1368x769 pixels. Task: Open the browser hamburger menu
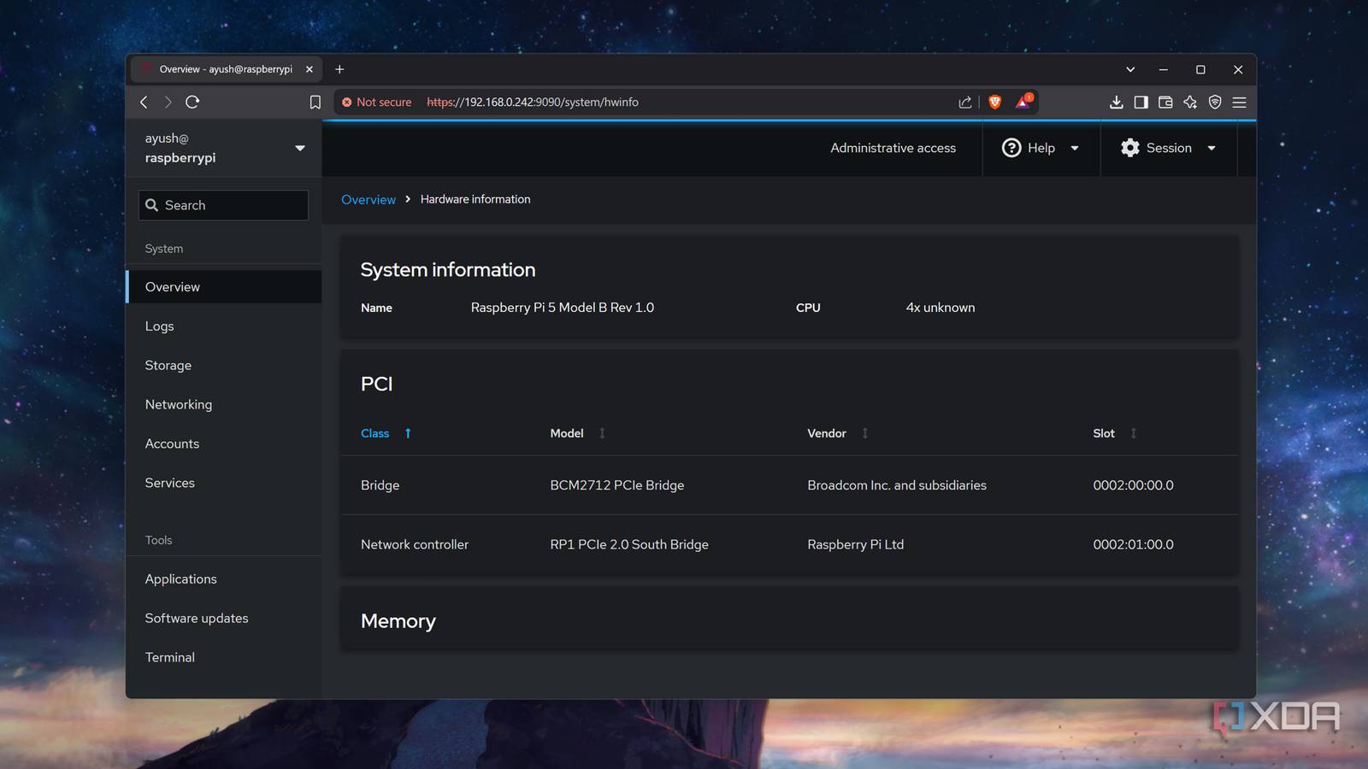[x=1239, y=102]
